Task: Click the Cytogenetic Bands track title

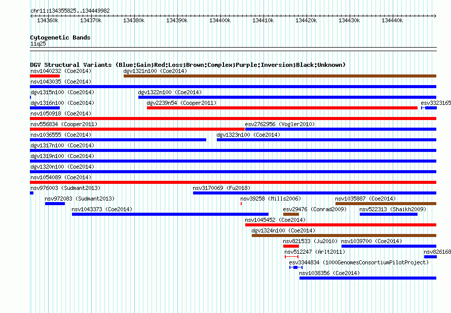Action: tap(60, 37)
